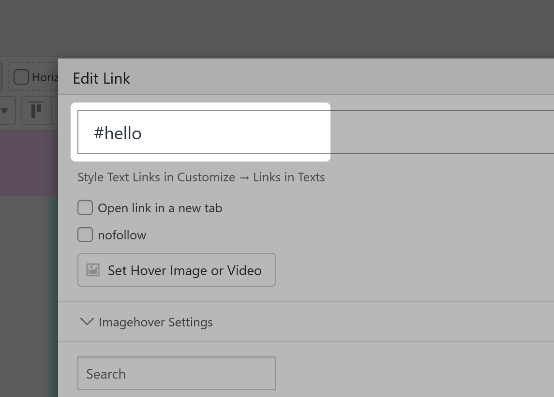The image size is (554, 397).
Task: Click the image icon on hover button
Action: coord(93,270)
